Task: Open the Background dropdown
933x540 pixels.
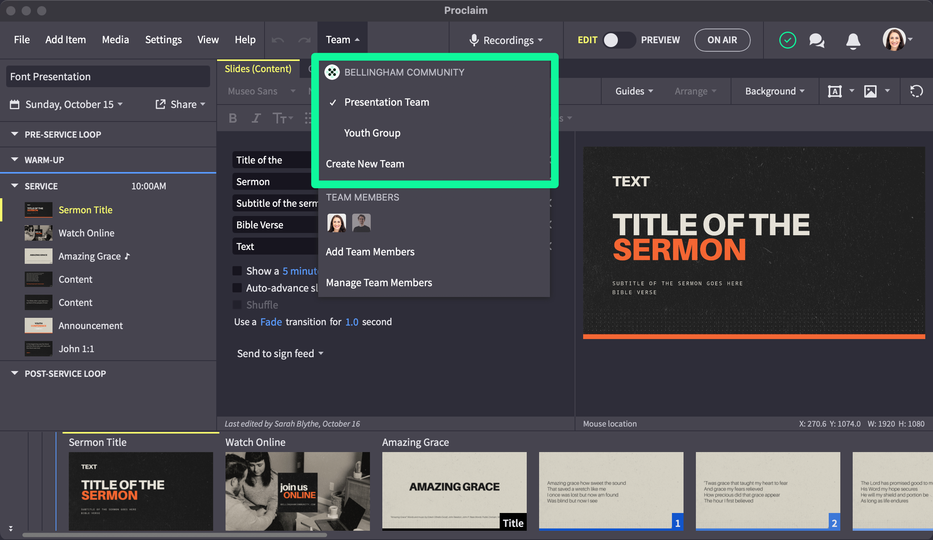Action: (775, 91)
